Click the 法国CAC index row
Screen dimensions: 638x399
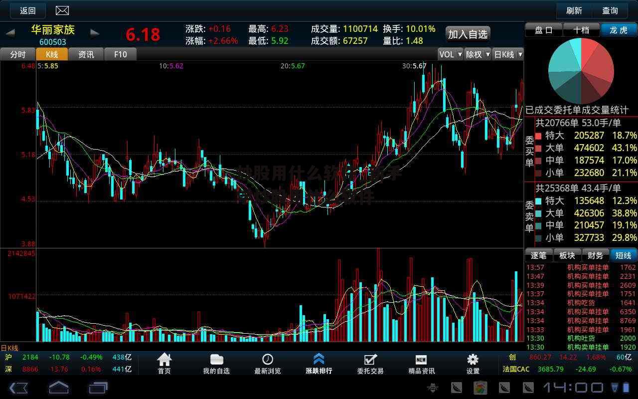pyautogui.click(x=567, y=369)
